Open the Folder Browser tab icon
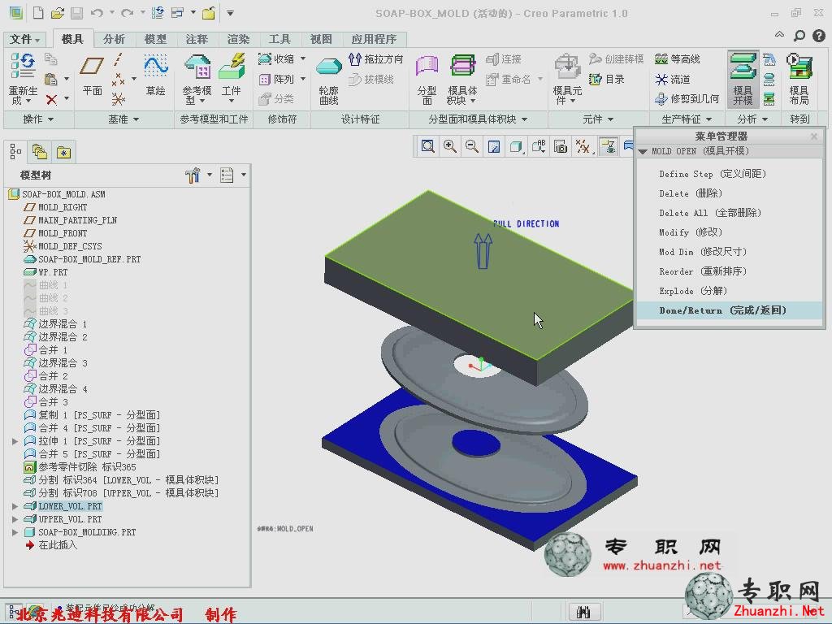Image resolution: width=832 pixels, height=624 pixels. (x=40, y=152)
